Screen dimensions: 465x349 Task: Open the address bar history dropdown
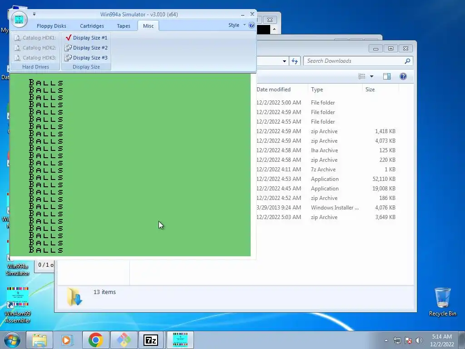tap(284, 61)
